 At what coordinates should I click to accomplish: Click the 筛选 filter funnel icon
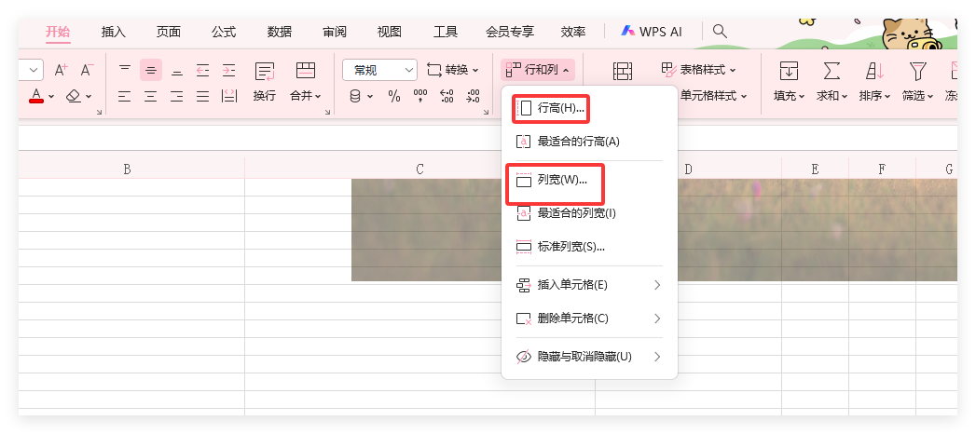tap(917, 71)
